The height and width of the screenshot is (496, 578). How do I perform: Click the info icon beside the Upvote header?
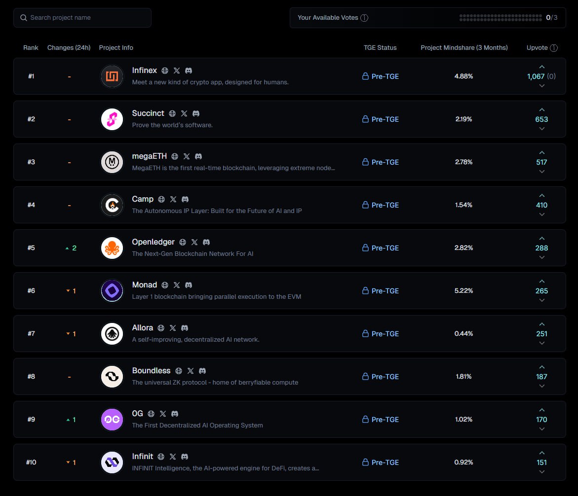tap(554, 48)
